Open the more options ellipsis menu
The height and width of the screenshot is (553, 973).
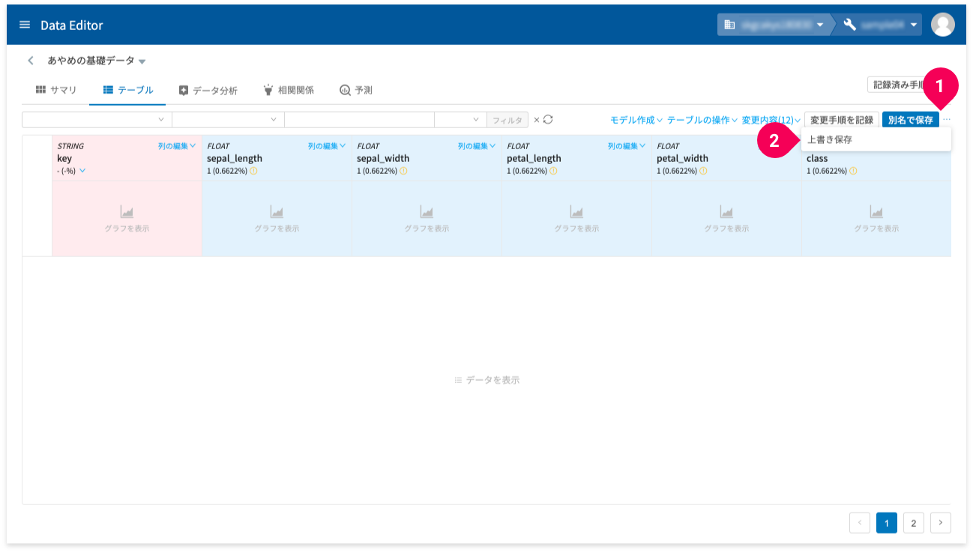pyautogui.click(x=946, y=120)
